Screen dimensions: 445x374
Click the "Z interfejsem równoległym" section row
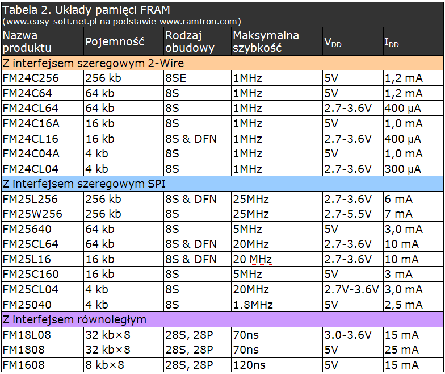tap(222, 319)
